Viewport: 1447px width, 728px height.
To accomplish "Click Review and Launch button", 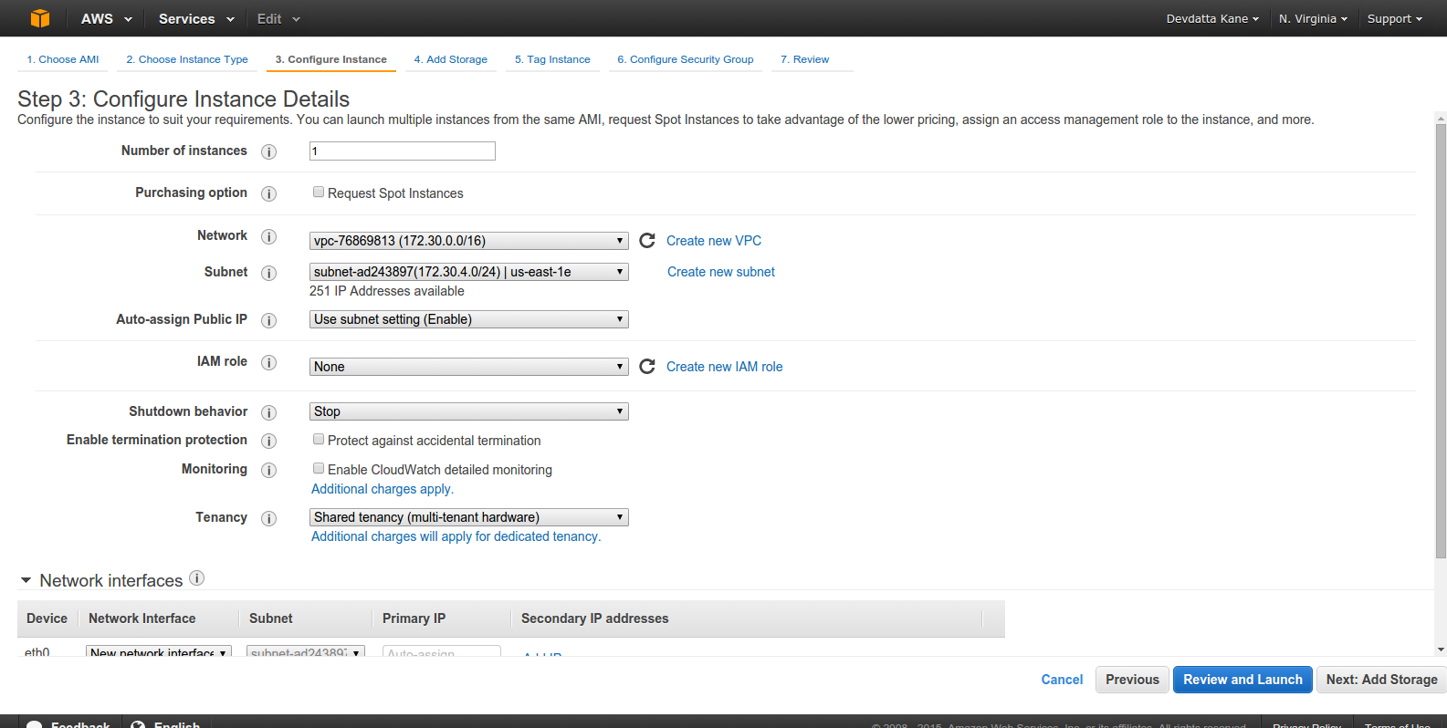I will (x=1243, y=680).
